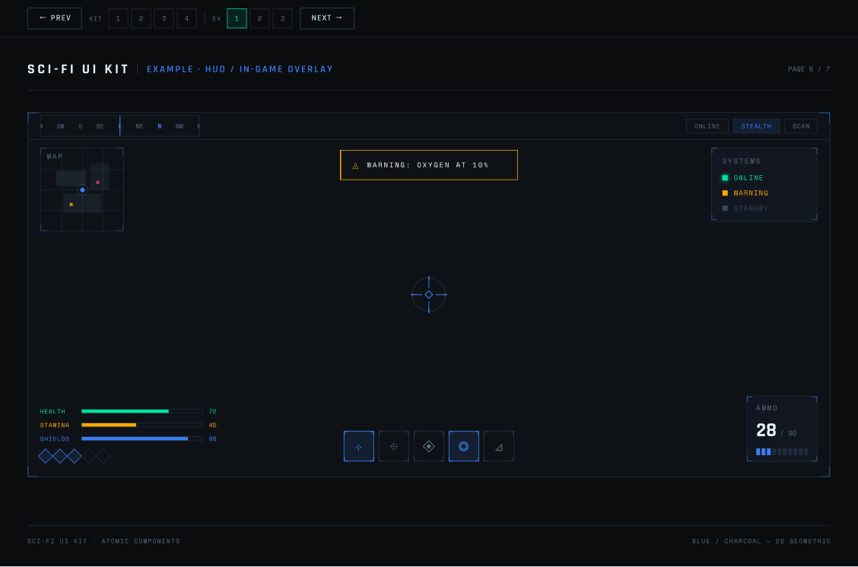
Task: Click the last empty diamond charge
Action: [103, 456]
